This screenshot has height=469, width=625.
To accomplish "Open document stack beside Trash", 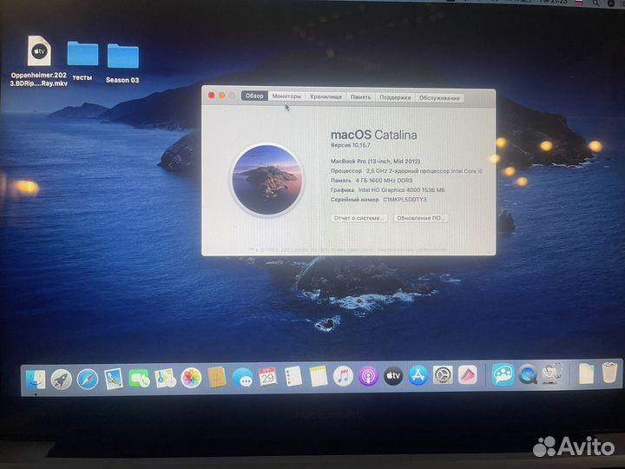I will click(586, 373).
